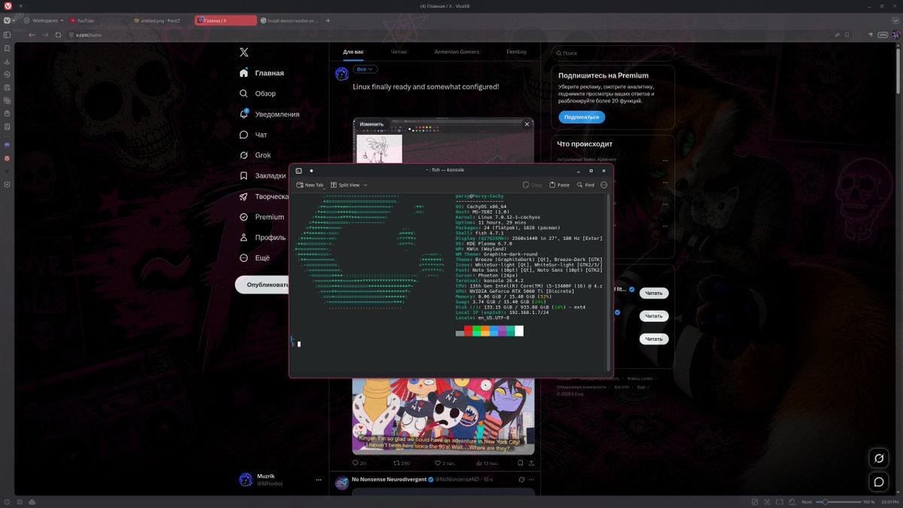
Task: Click the Опубликовать post button
Action: coord(263,284)
